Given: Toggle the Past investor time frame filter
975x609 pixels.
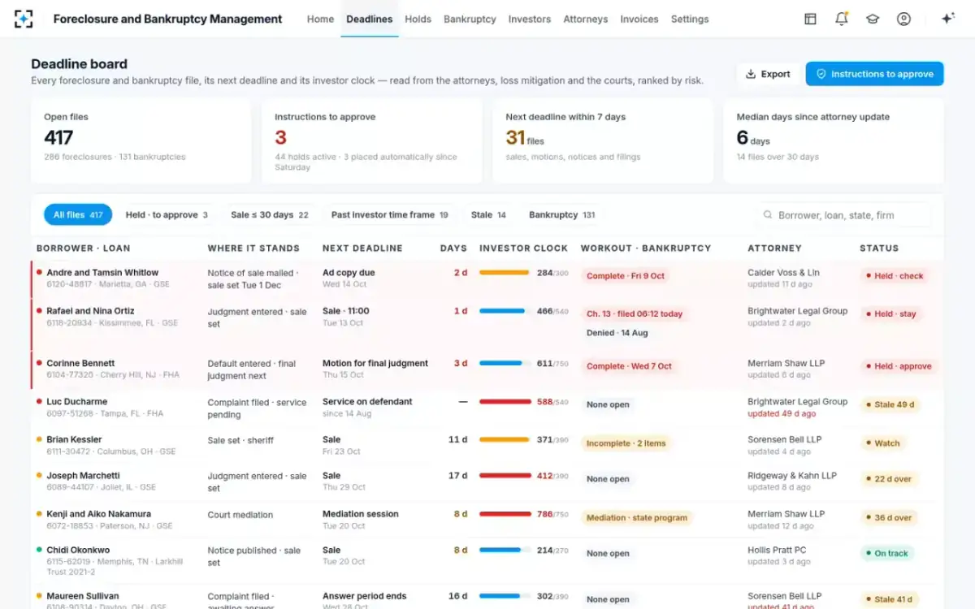Looking at the screenshot, I should coord(389,215).
